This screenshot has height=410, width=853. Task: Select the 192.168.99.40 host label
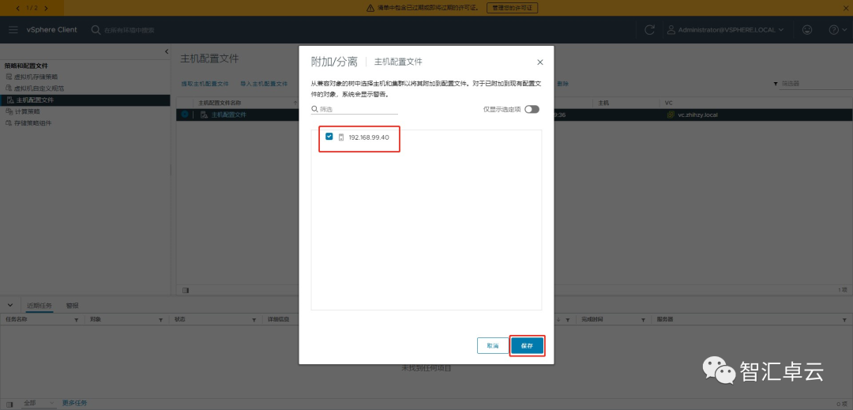[369, 137]
